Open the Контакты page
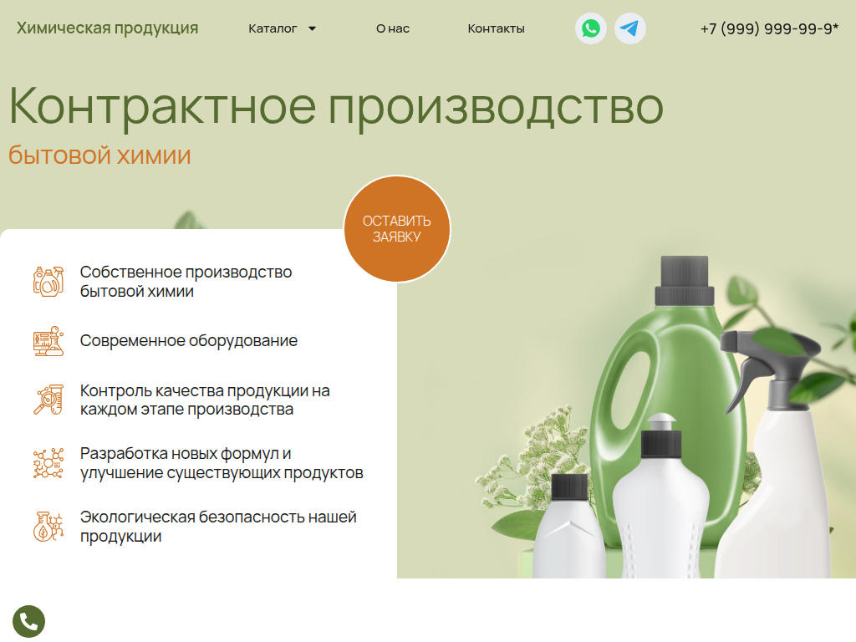856x642 pixels. 497,28
